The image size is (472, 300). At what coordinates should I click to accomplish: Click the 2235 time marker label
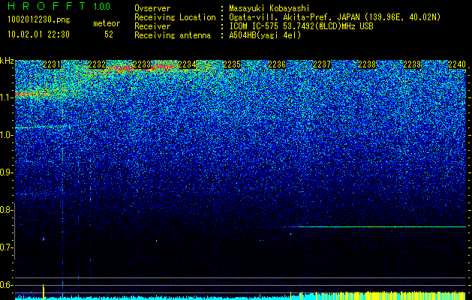[x=232, y=64]
